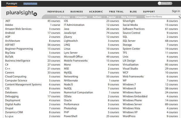The image size is (181, 118).
Task: Open the Numerical Computation category
Action: 78,92
